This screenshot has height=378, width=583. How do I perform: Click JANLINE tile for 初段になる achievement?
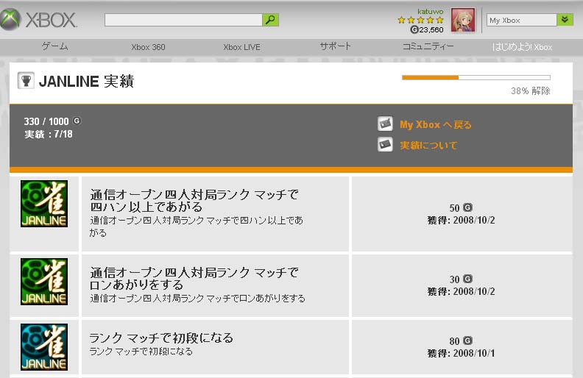[x=44, y=347]
